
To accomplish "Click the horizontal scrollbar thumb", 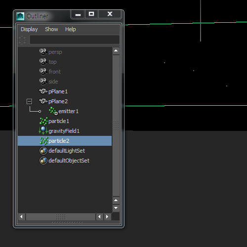I will point(61,217).
